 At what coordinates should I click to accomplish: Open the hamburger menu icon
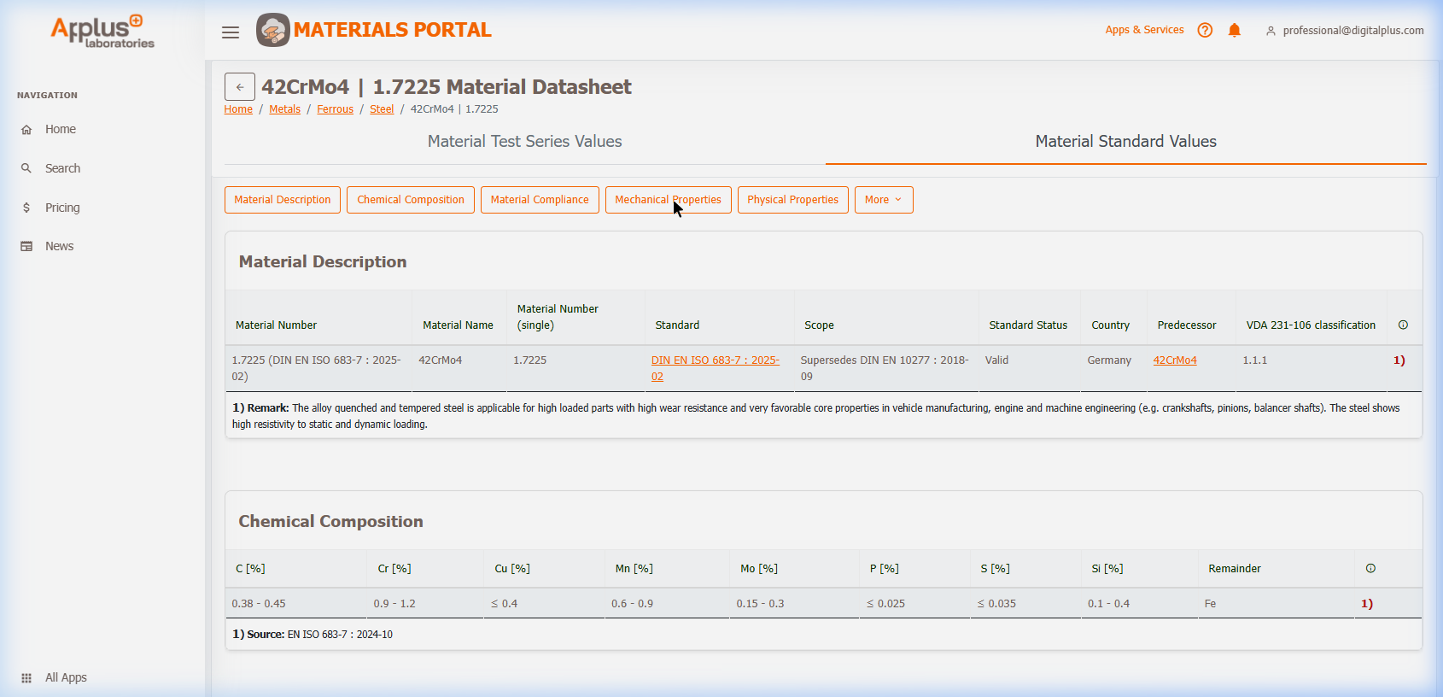pos(231,32)
